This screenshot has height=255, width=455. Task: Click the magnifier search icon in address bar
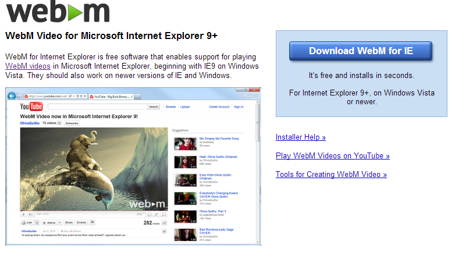70,96
